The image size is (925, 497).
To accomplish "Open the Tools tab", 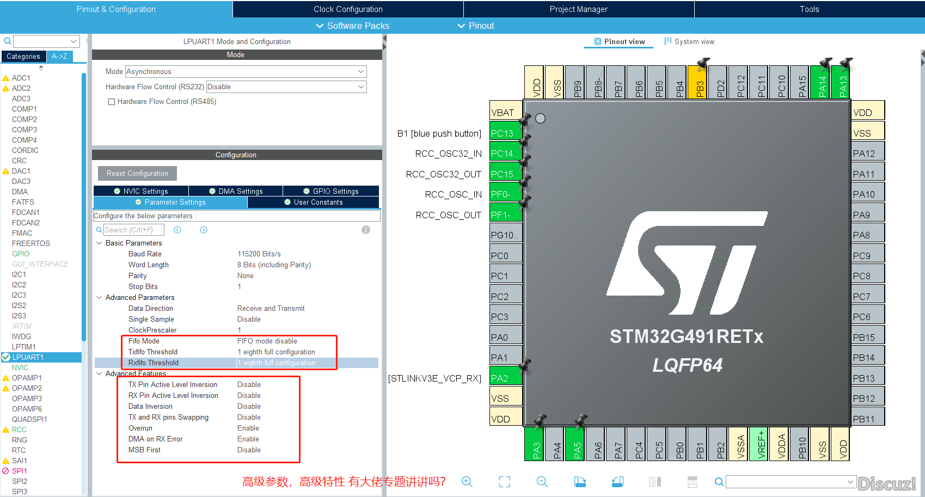I will tap(810, 9).
